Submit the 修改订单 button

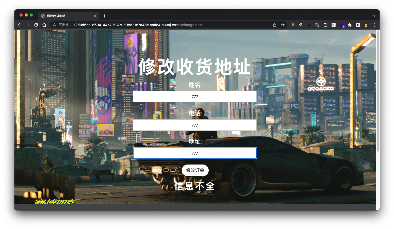click(x=195, y=170)
